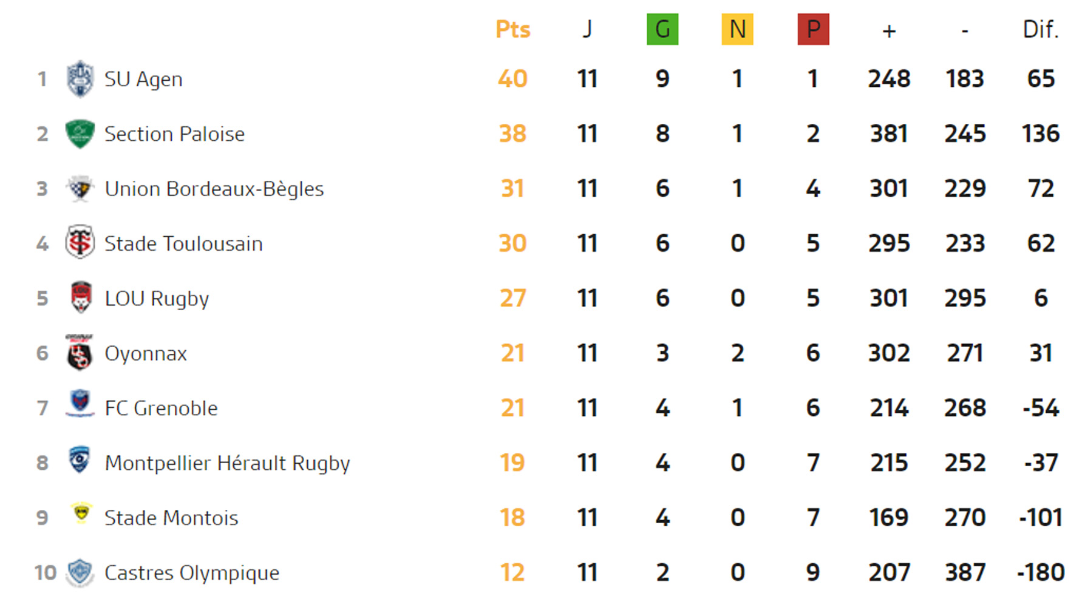
Task: Click the red P losses column header
Action: pos(813,29)
